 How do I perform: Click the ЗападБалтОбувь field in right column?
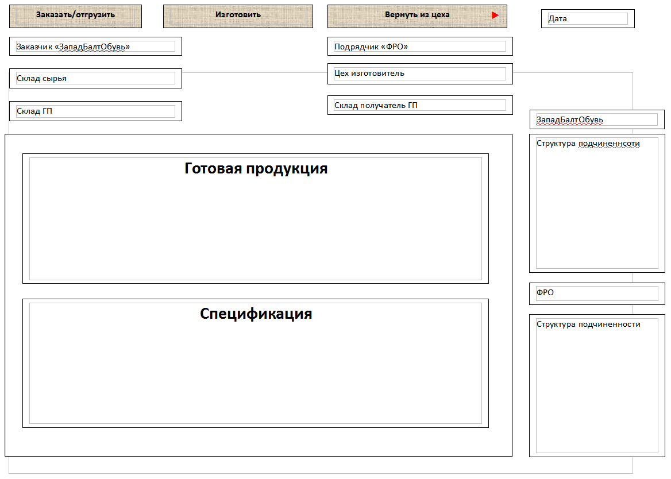(596, 120)
